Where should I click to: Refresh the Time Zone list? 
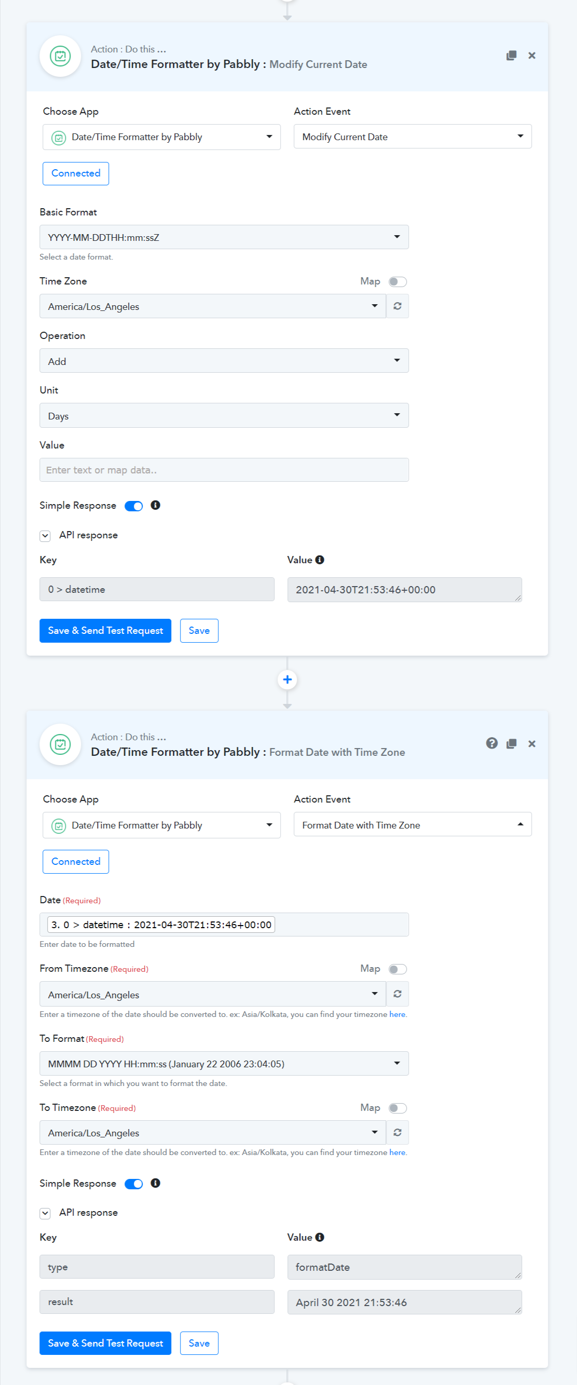point(397,306)
